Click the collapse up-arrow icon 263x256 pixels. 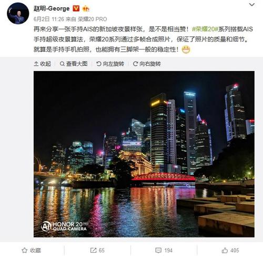click(x=36, y=64)
